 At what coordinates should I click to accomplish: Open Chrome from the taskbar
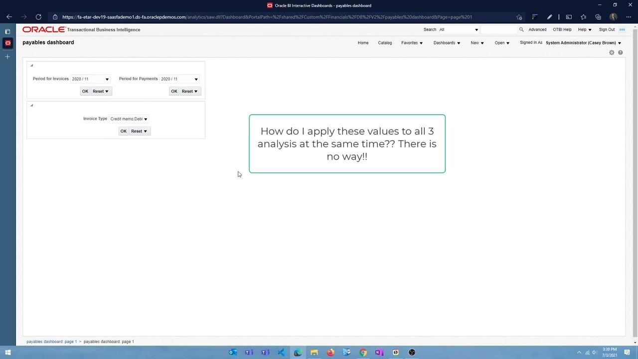[x=363, y=353]
